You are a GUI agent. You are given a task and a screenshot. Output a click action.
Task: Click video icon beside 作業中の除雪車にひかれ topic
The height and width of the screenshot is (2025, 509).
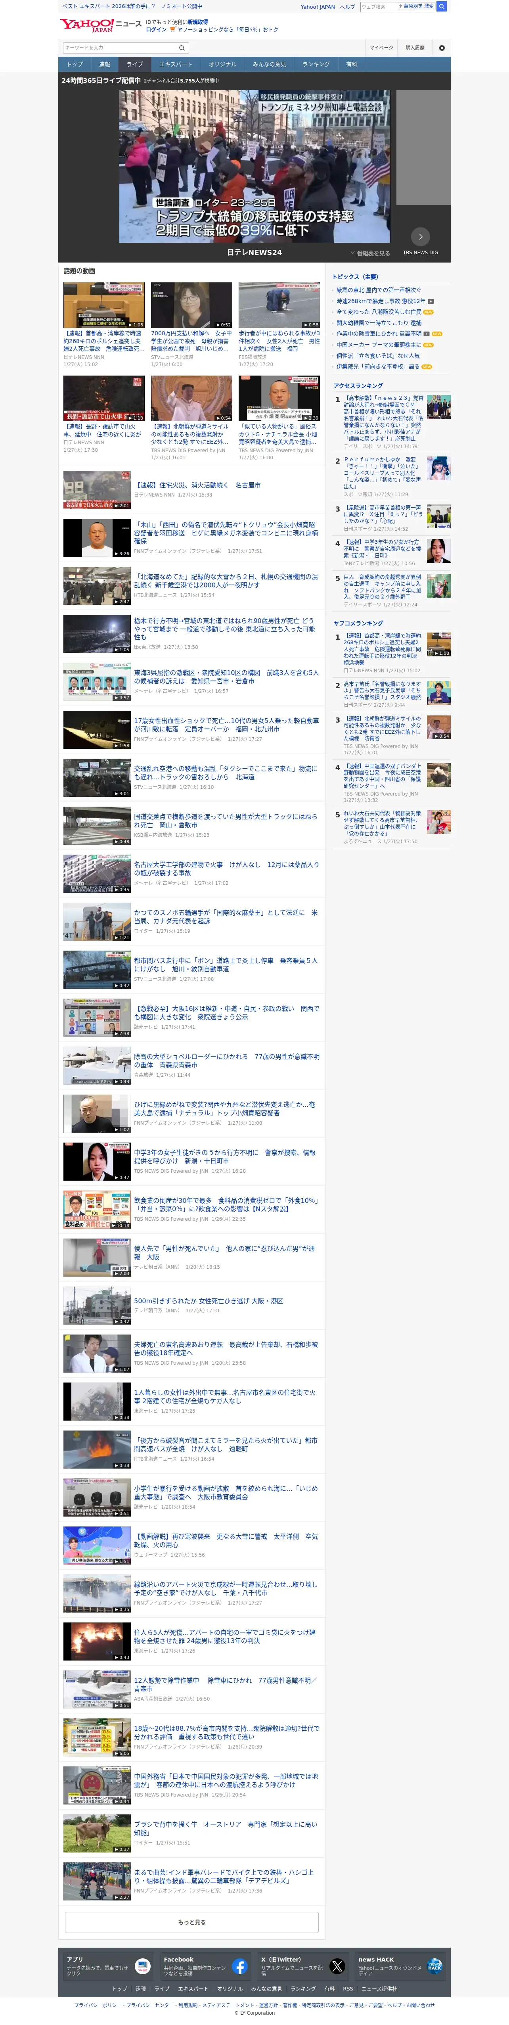pyautogui.click(x=427, y=333)
